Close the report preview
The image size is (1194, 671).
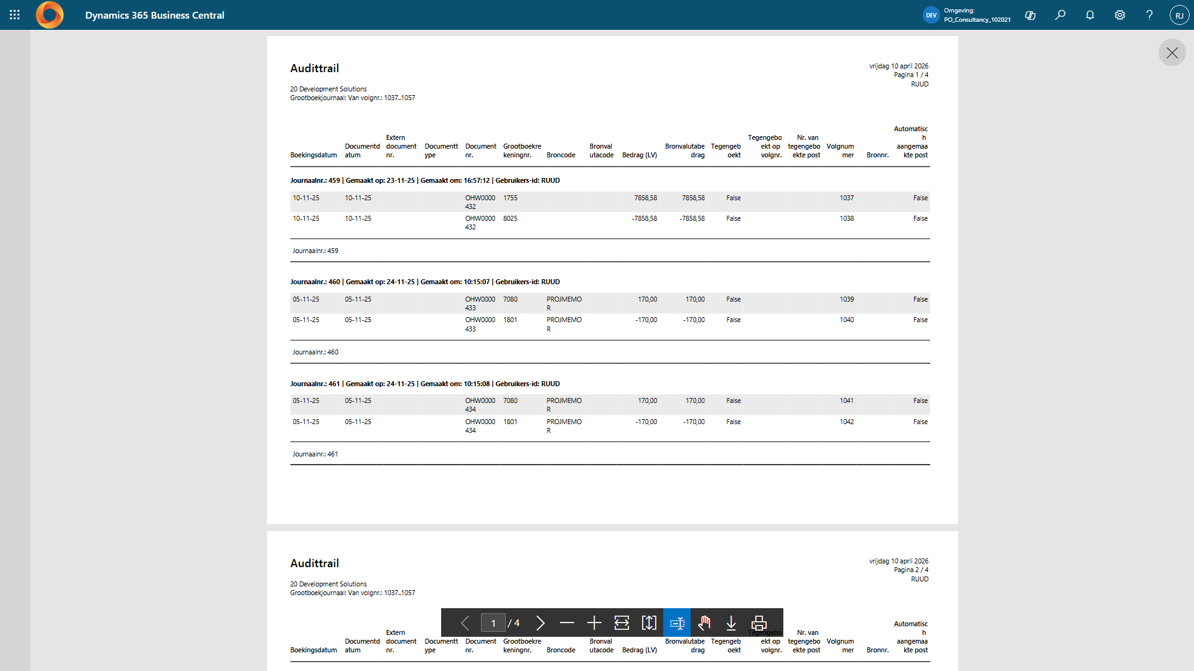tap(1172, 53)
